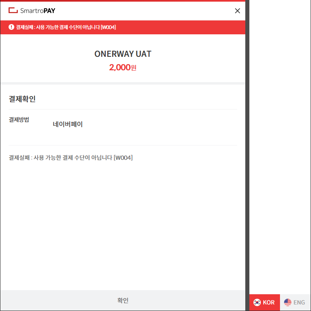Click the Korean flag icon
The image size is (311, 311).
click(x=257, y=302)
